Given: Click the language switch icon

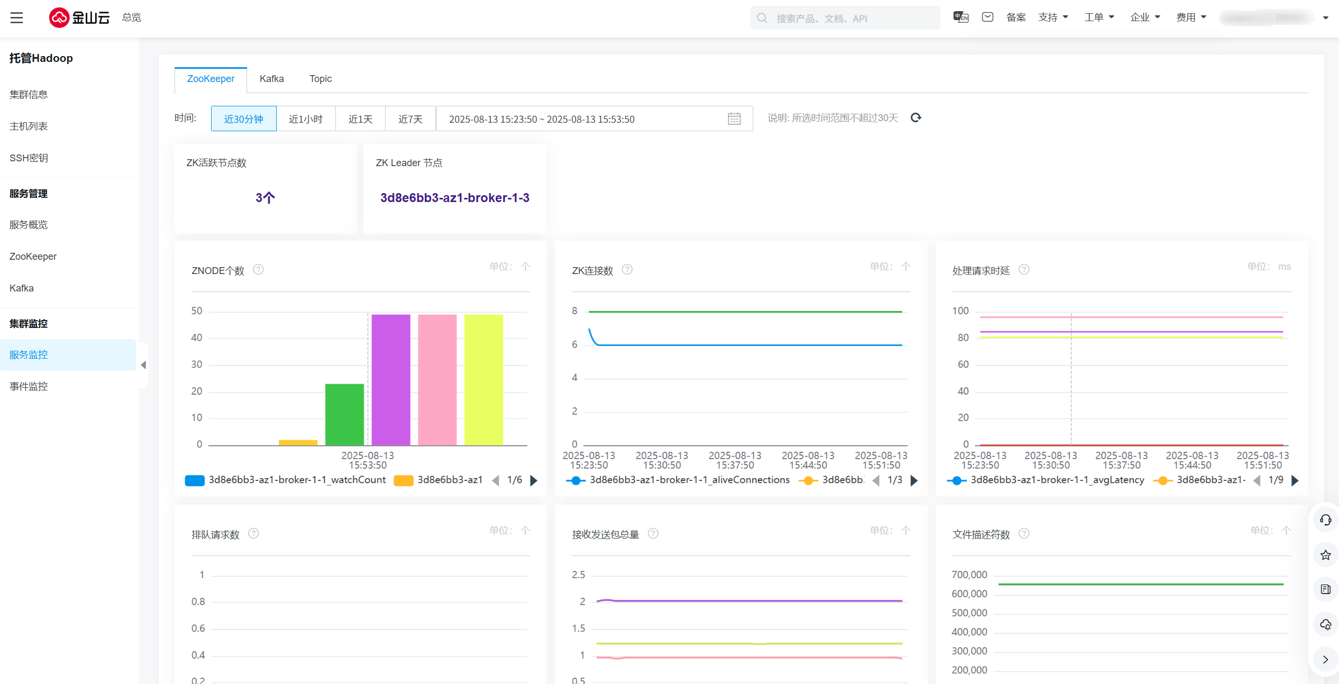Looking at the screenshot, I should pyautogui.click(x=961, y=17).
